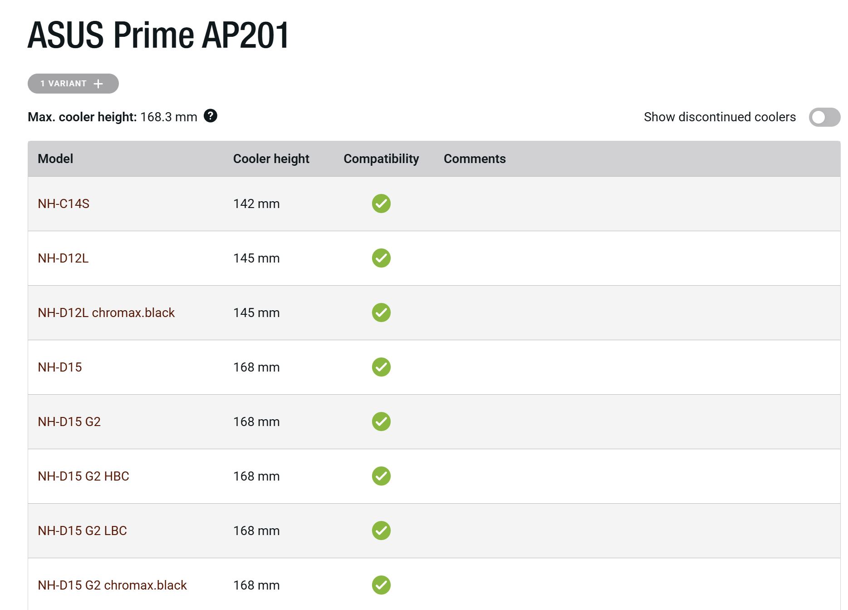Open the NH-D12L chromax.black link
The height and width of the screenshot is (610, 848).
pos(106,312)
